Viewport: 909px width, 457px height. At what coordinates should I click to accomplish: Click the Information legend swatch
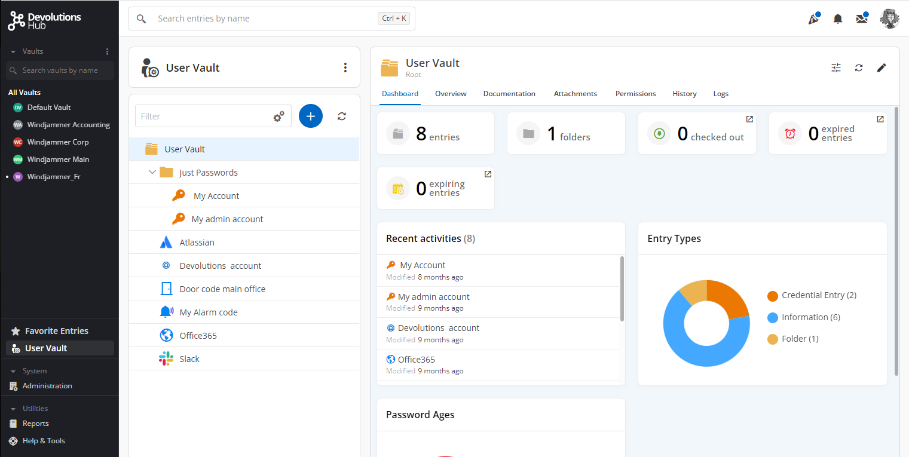[x=773, y=317]
